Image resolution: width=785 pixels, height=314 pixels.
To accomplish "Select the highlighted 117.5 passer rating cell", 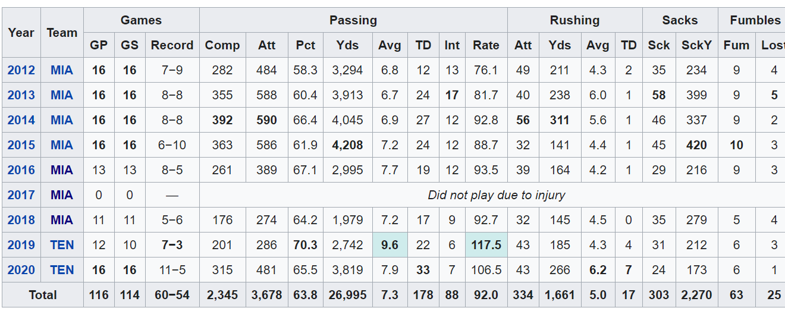I will (486, 245).
